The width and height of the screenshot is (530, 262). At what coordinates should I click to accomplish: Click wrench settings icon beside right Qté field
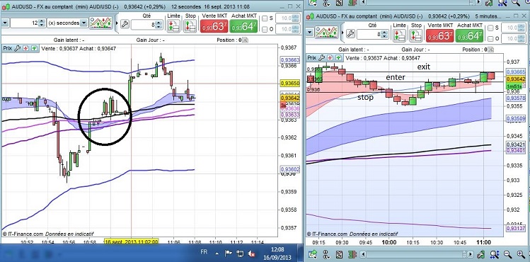pyautogui.click(x=350, y=33)
